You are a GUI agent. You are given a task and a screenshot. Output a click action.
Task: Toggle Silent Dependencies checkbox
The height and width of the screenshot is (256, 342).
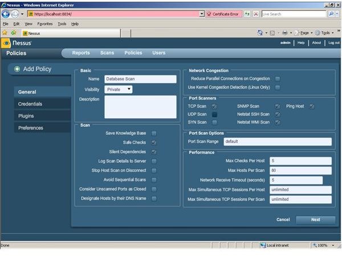(154, 152)
